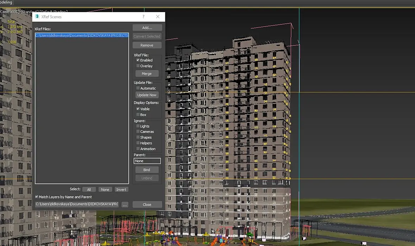Click the 3ds Max icon in XRef Scenes title bar
Screen dimensions: 415x246
37,17
